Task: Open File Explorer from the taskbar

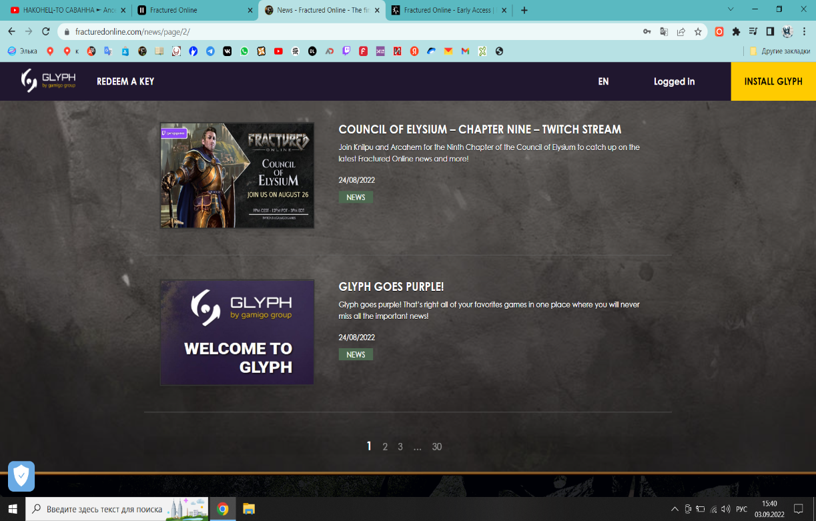Action: tap(249, 509)
